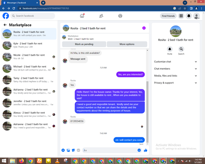Expand Media, files and links section

pos(175,76)
